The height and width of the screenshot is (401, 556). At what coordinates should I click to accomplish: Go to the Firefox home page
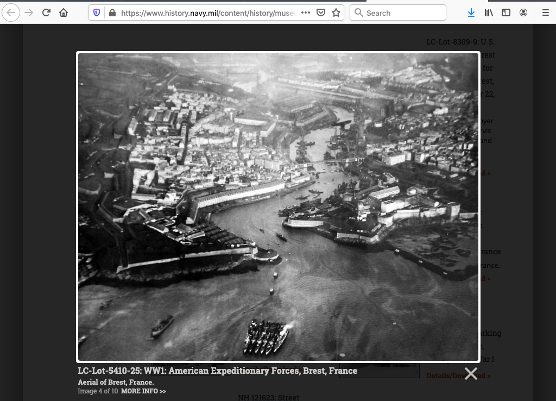coord(64,12)
